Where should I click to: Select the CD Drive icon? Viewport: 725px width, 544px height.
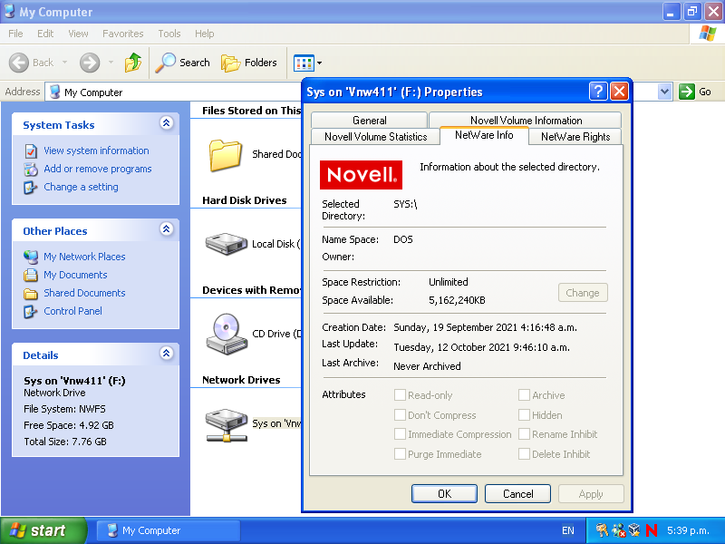pos(226,334)
